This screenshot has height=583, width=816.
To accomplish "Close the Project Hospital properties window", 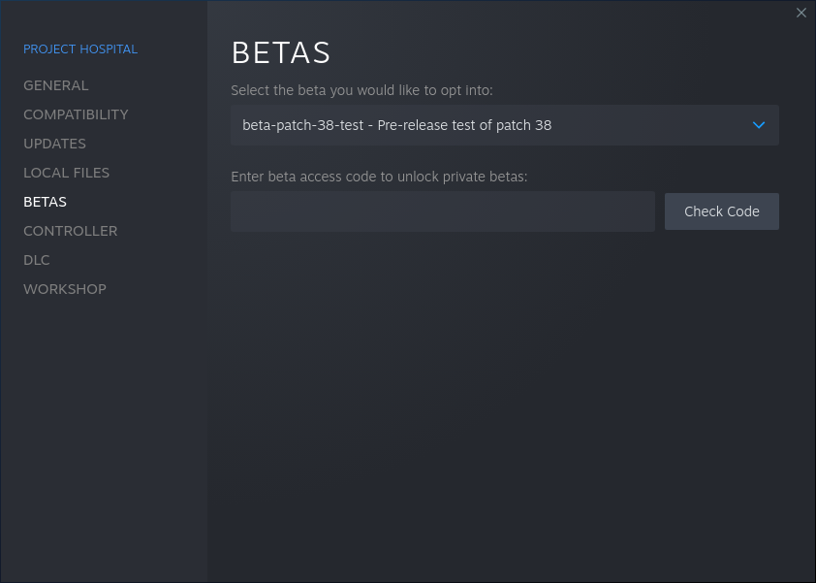I will 800,13.
